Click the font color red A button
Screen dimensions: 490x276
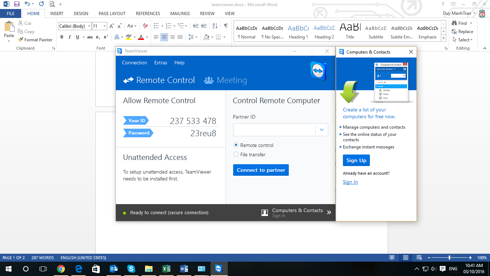tap(141, 37)
